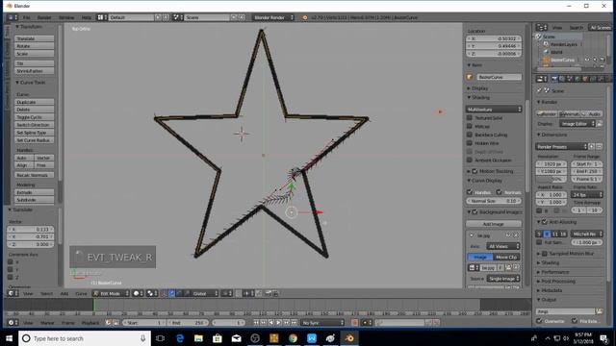This screenshot has width=616, height=346.
Task: Click the Translate button
Action: coord(35,38)
